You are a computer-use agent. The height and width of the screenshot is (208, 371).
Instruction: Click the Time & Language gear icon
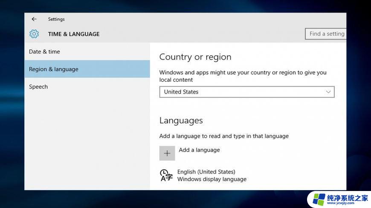coord(34,34)
